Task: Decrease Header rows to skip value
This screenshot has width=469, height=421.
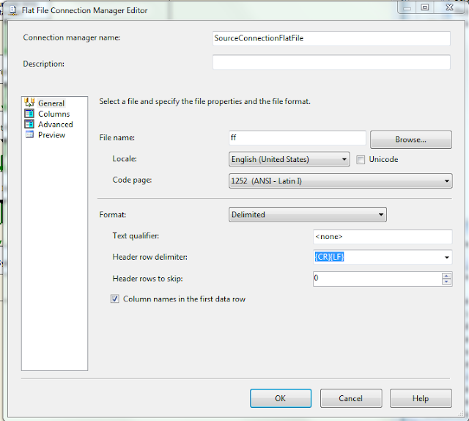Action: [446, 282]
